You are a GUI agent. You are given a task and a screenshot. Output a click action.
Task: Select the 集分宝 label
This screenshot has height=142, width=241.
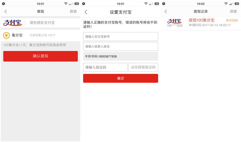(x=17, y=35)
